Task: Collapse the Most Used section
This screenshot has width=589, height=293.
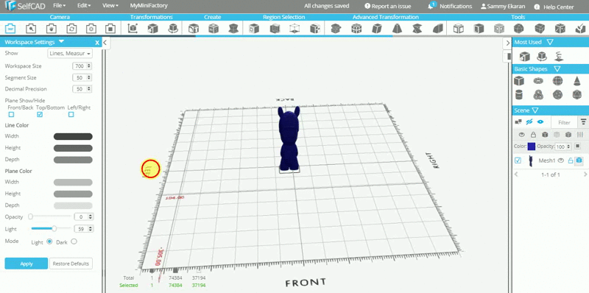Action: [550, 42]
